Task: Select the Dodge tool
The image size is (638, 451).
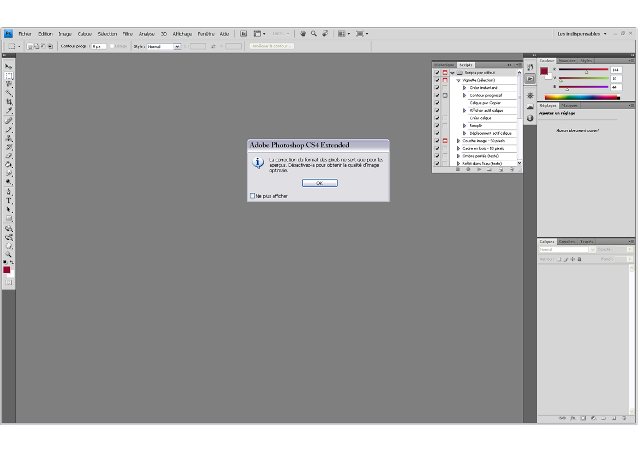Action: click(9, 182)
